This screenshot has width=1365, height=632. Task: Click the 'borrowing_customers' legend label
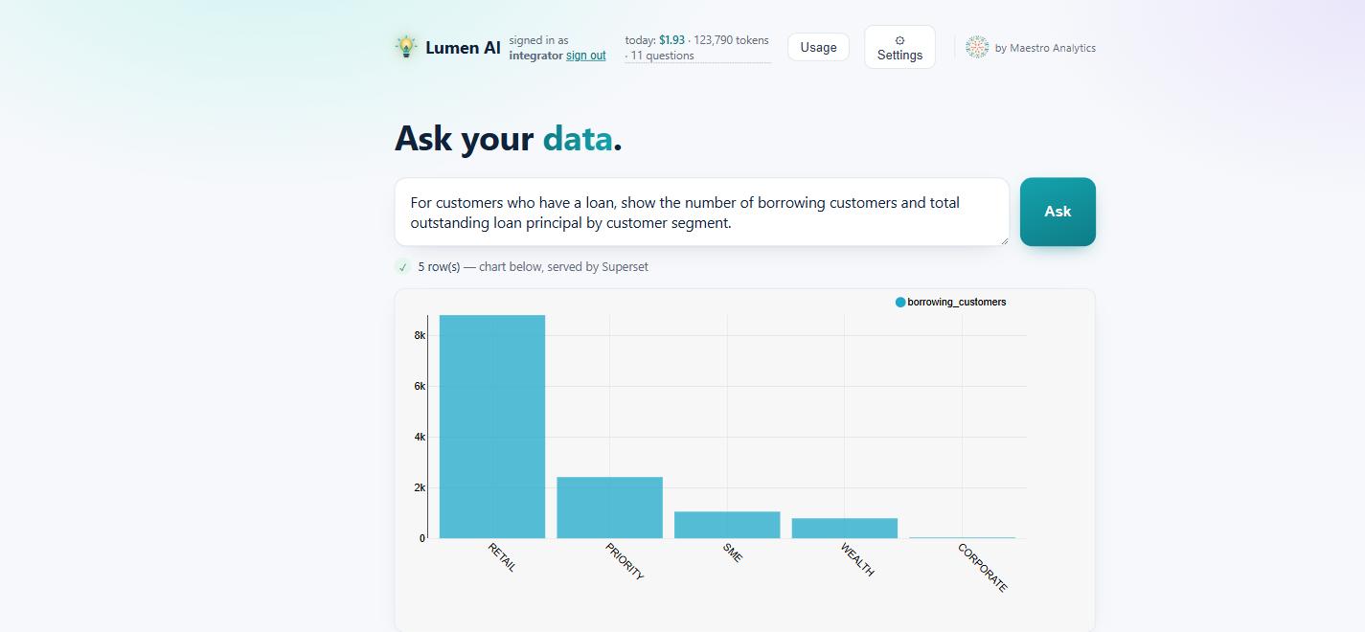click(957, 302)
